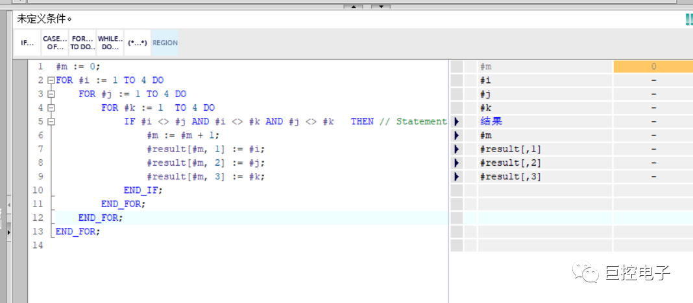693x303 pixels.
Task: Click line number 14 in the gutter
Action: click(x=38, y=245)
